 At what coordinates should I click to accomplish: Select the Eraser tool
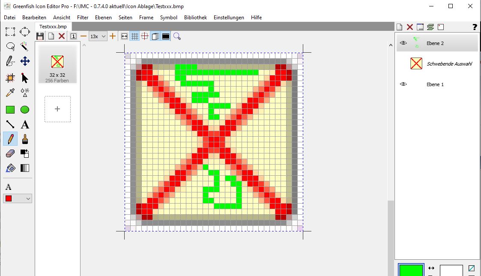click(10, 153)
